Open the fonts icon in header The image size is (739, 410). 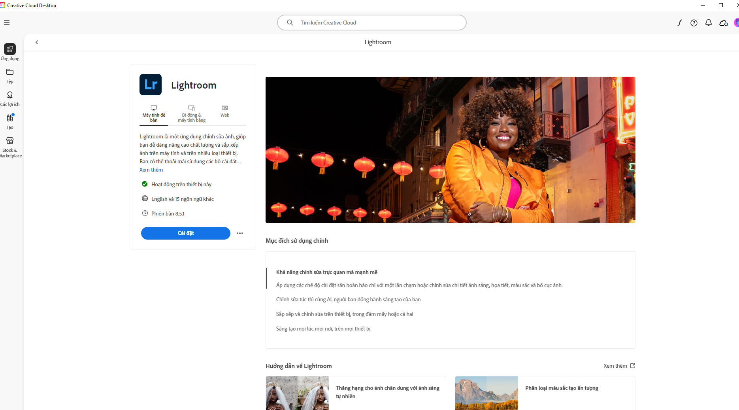[679, 23]
